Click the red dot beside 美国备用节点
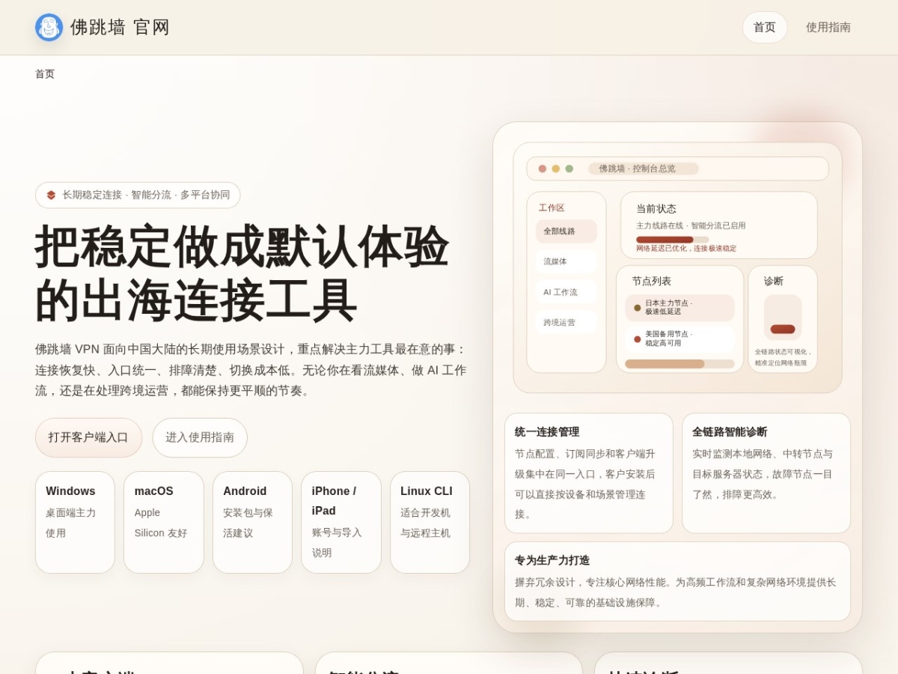Viewport: 898px width, 674px height. (638, 339)
